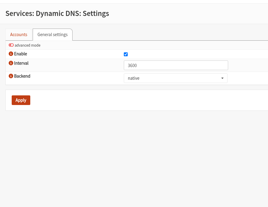The height and width of the screenshot is (207, 268).
Task: Show help via the Backend info icon
Action: pos(11,76)
